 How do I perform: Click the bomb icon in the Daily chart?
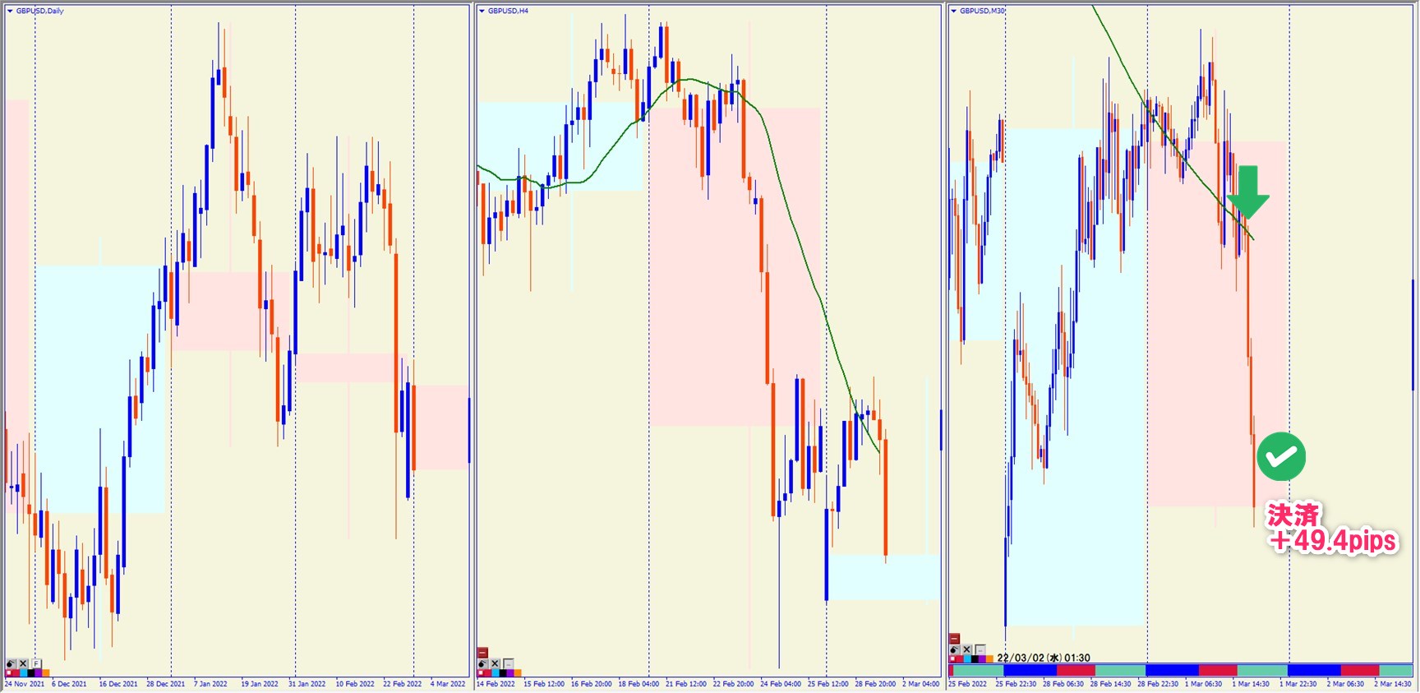(x=12, y=663)
